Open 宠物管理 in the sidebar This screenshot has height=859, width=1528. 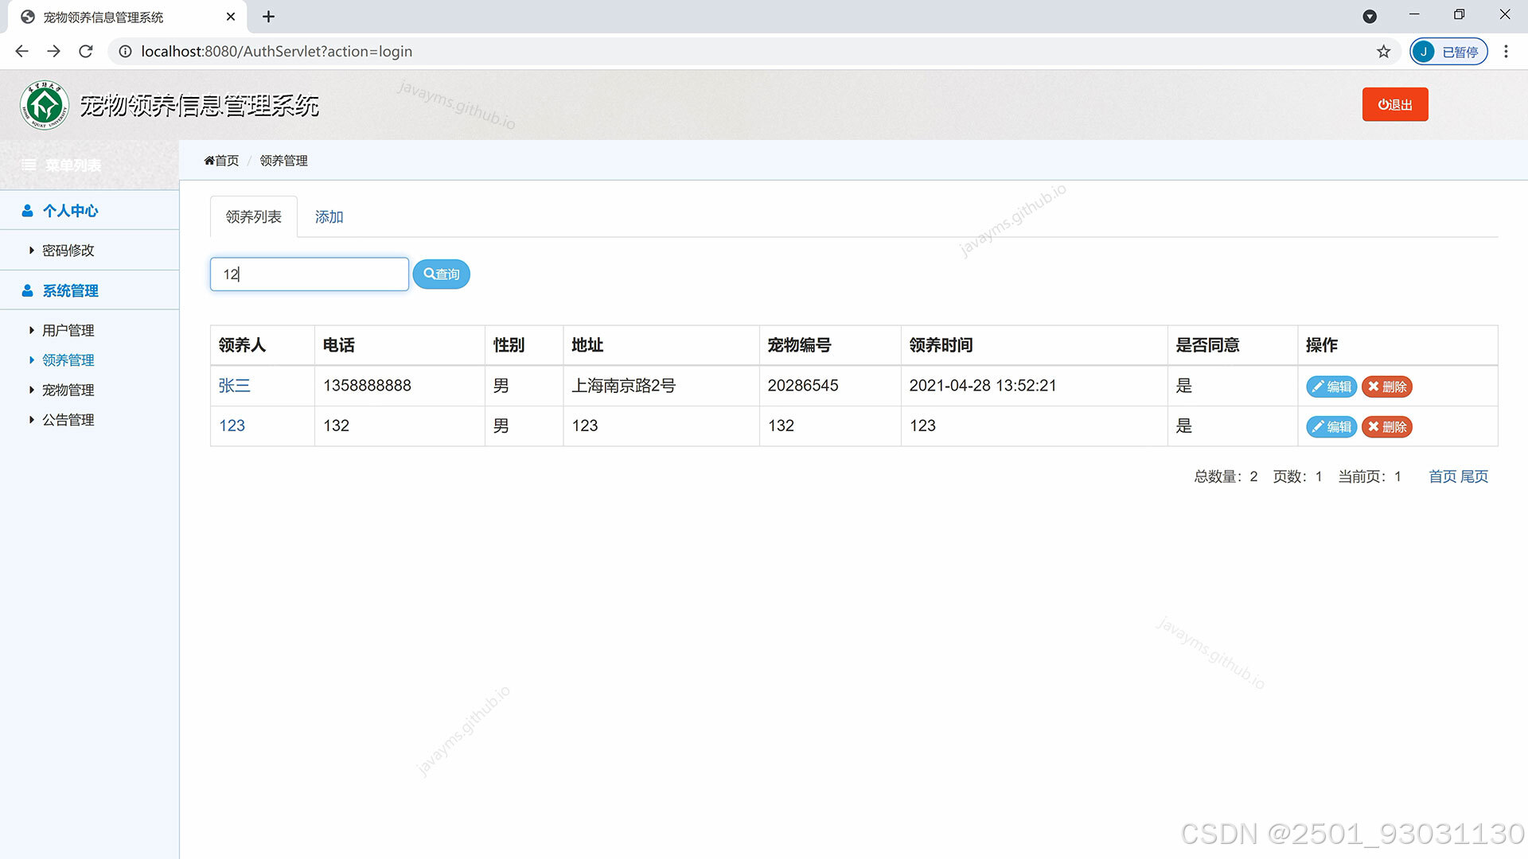point(68,391)
